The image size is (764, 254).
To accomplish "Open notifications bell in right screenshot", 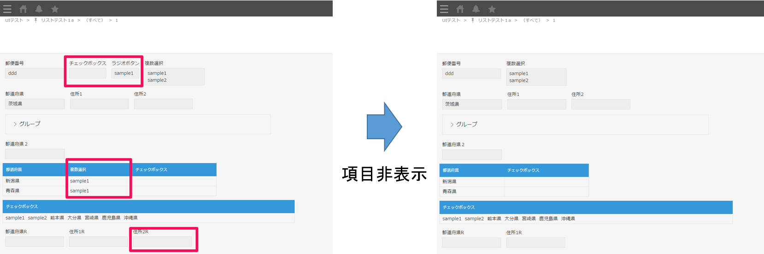I will tap(476, 9).
